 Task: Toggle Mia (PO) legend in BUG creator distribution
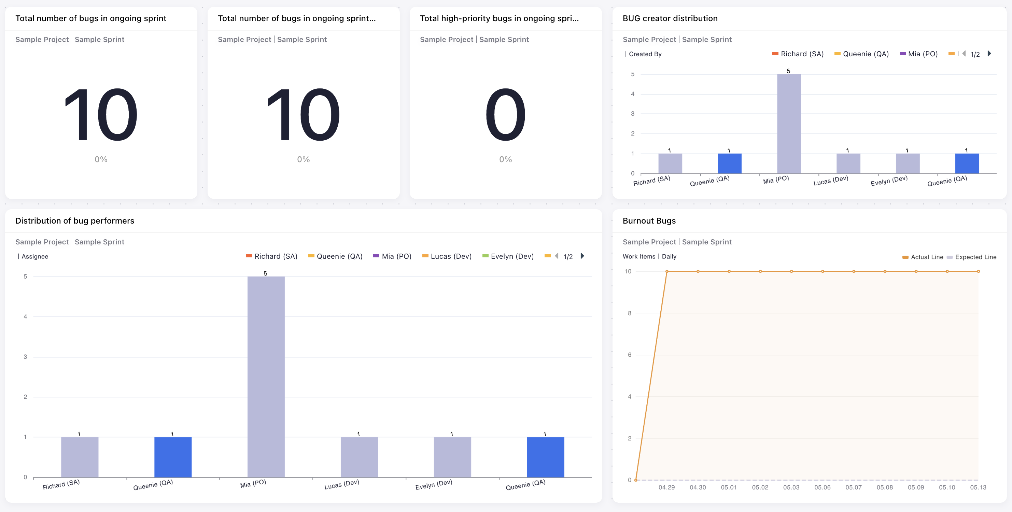tap(922, 54)
